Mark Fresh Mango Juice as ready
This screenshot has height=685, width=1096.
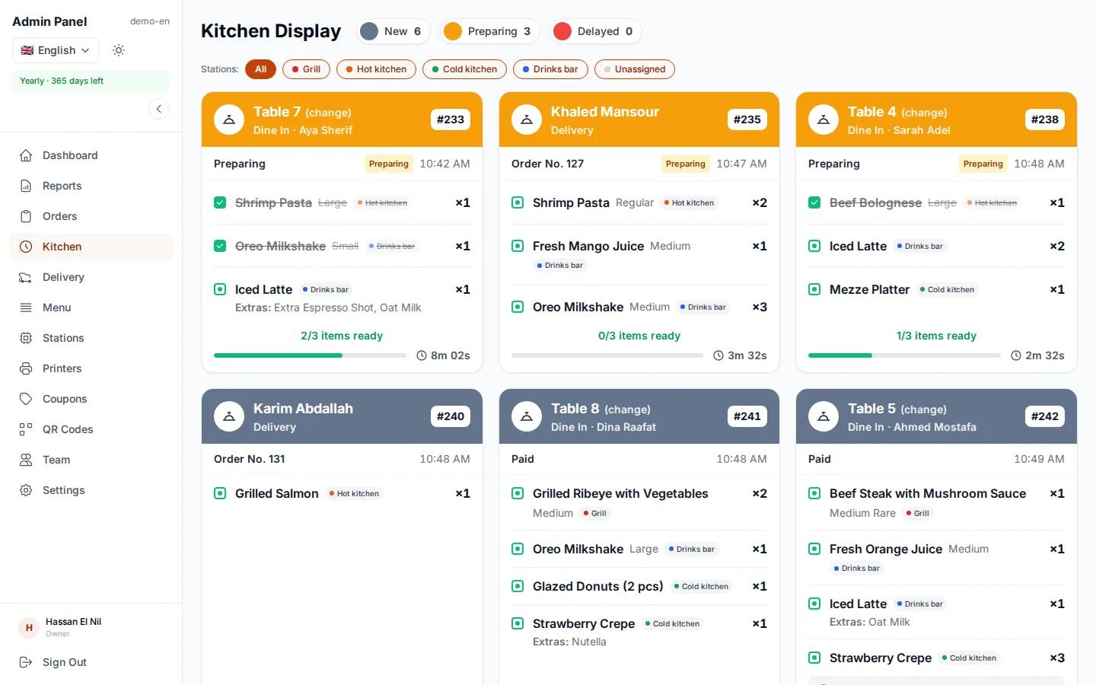pos(518,246)
